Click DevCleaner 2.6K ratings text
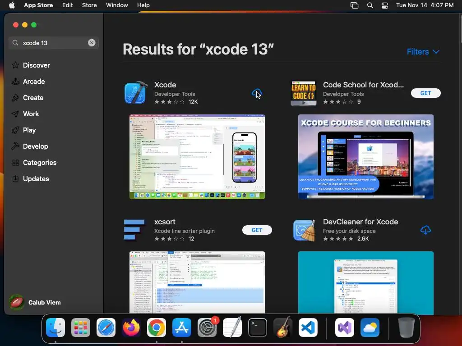The height and width of the screenshot is (346, 462). (363, 239)
